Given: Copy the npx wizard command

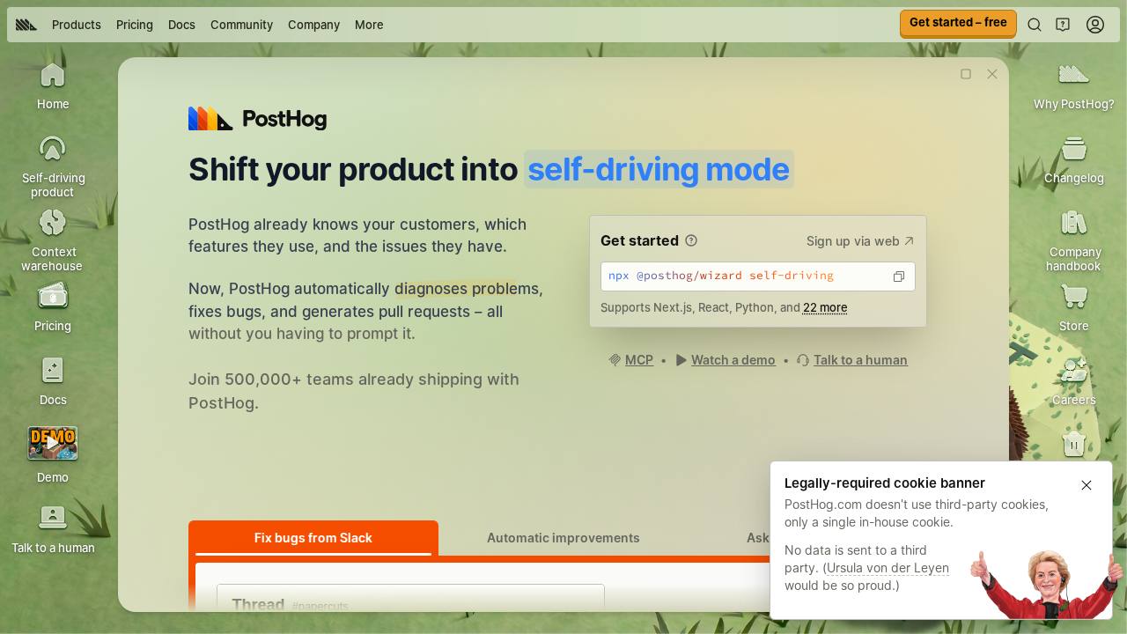Looking at the screenshot, I should tap(899, 276).
